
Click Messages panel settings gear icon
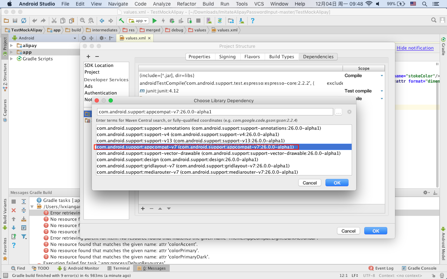426,193
